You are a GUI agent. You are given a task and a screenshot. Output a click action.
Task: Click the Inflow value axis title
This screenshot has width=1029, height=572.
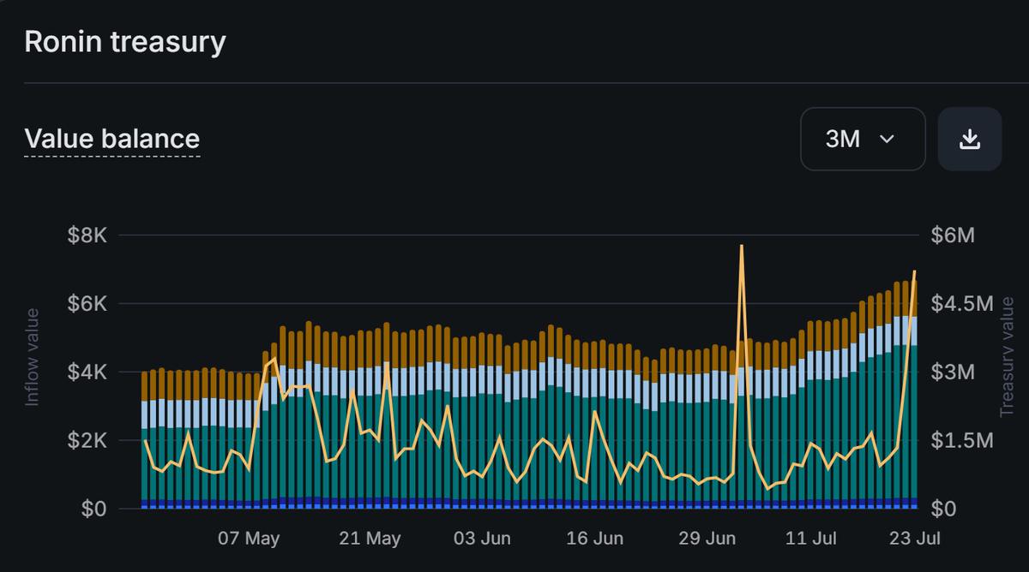[x=33, y=356]
